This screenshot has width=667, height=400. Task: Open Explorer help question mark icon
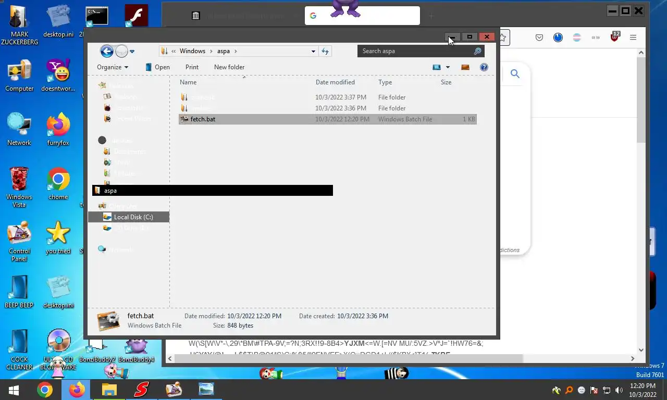(x=484, y=67)
